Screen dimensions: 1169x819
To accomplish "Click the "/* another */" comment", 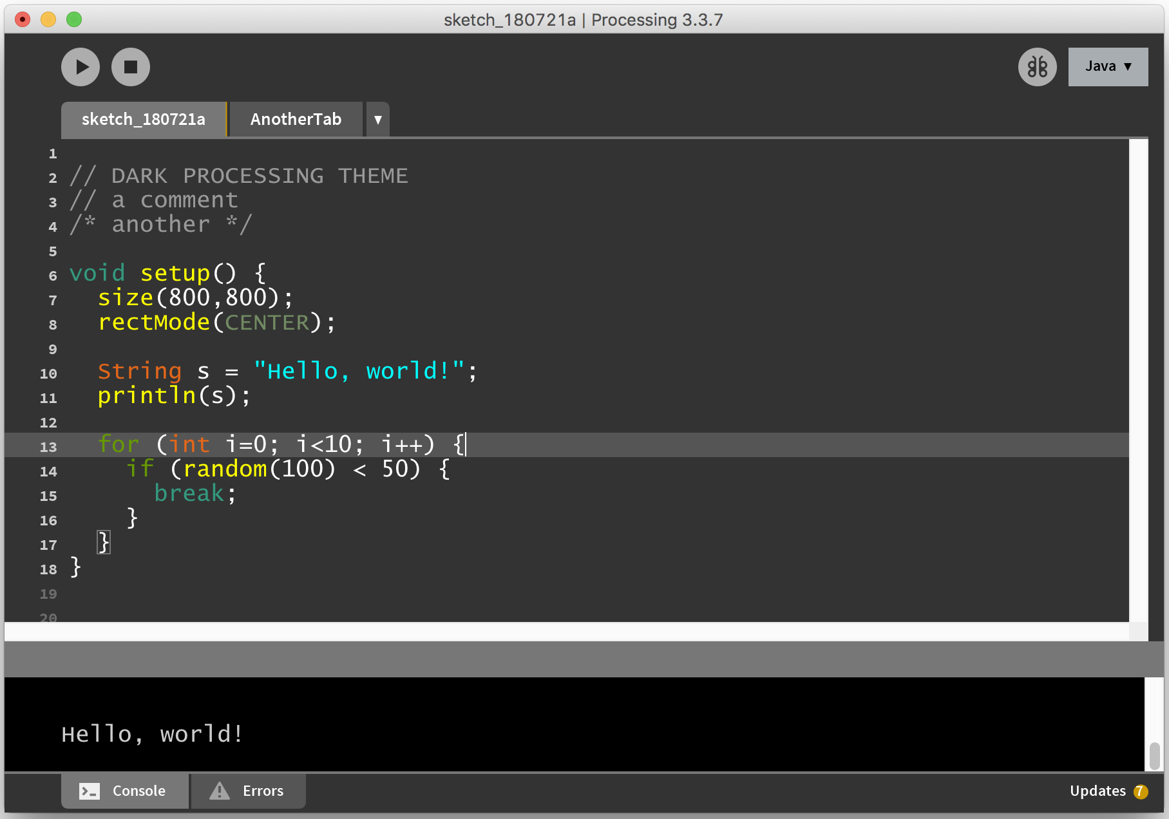I will click(161, 225).
